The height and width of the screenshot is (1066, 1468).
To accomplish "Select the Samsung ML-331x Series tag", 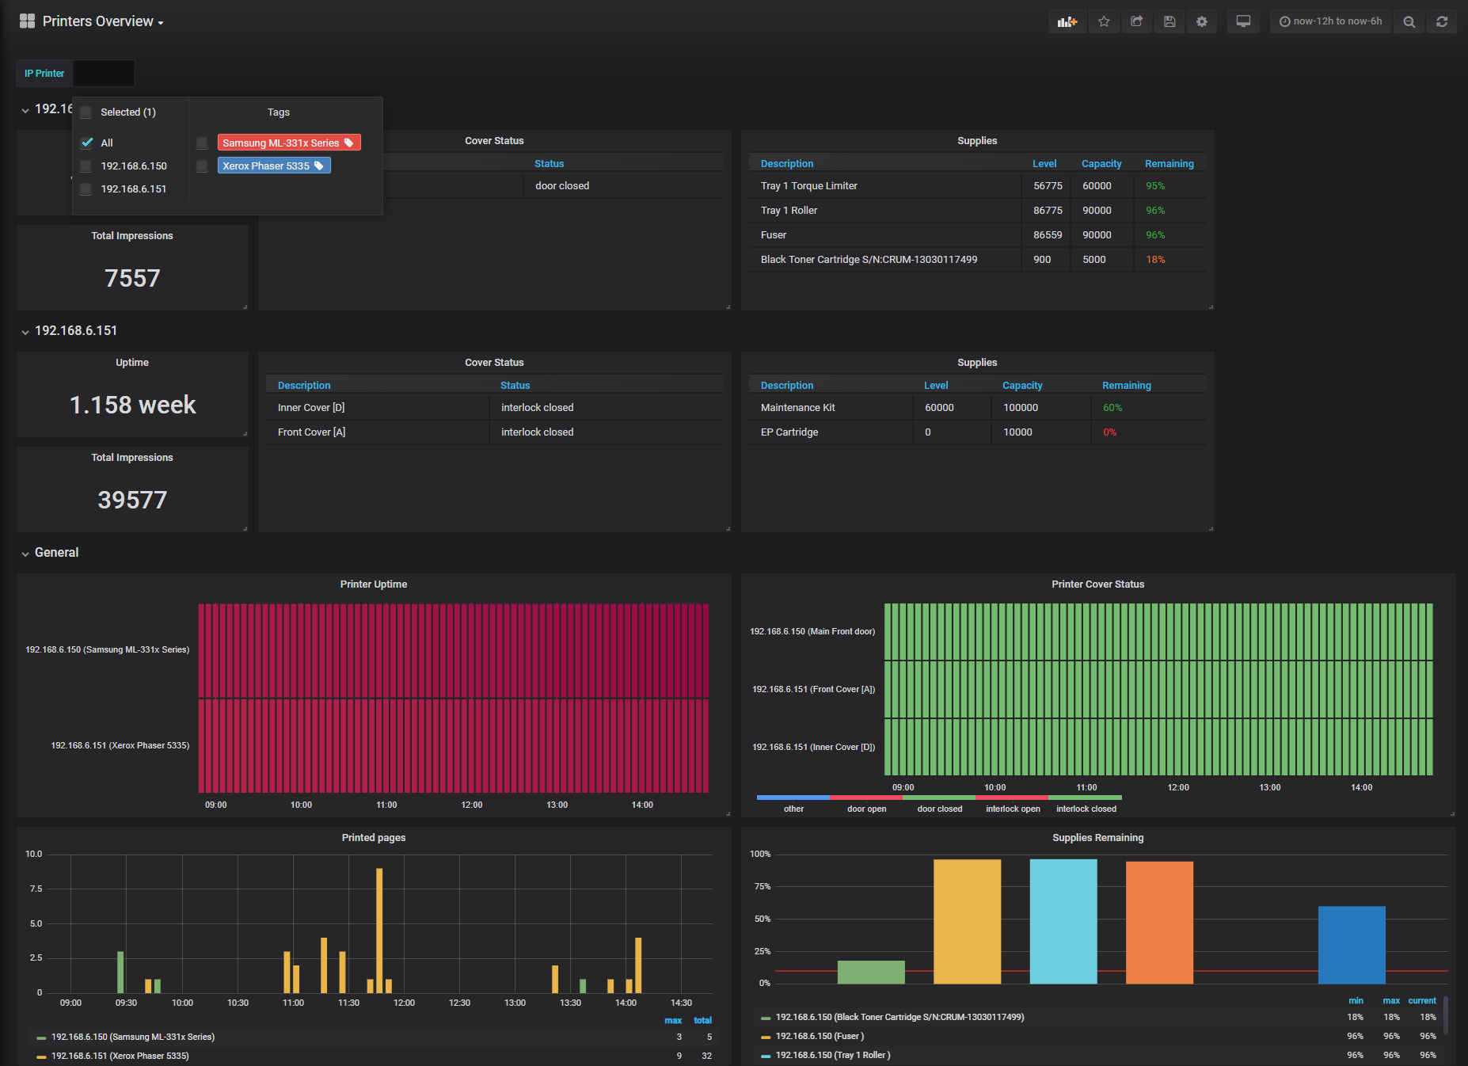I will [289, 143].
